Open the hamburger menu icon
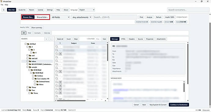 coord(4,10)
